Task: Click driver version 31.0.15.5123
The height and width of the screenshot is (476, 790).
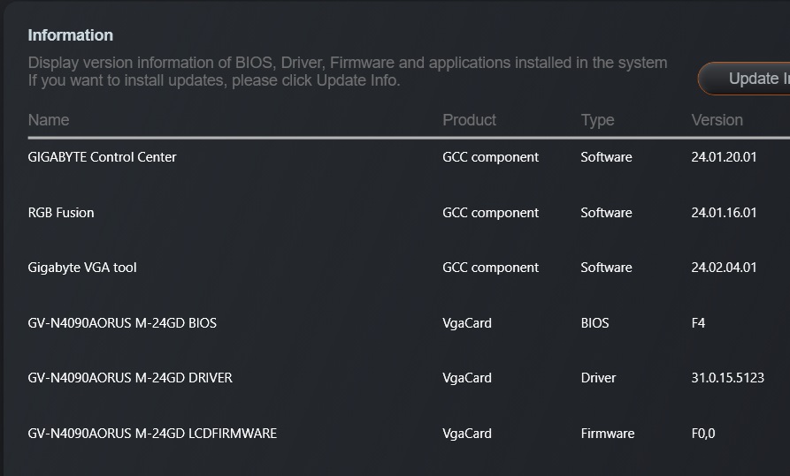Action: pyautogui.click(x=727, y=378)
